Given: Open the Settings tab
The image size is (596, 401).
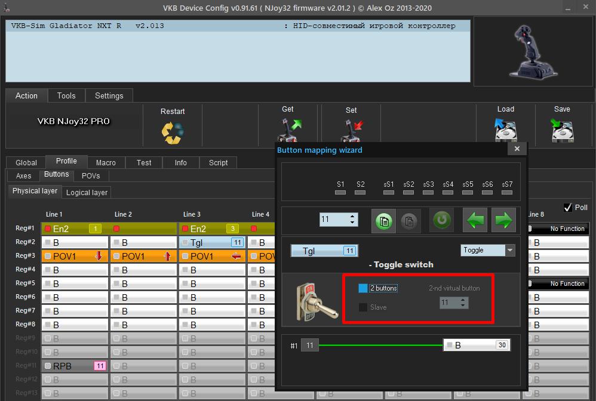Looking at the screenshot, I should [109, 95].
